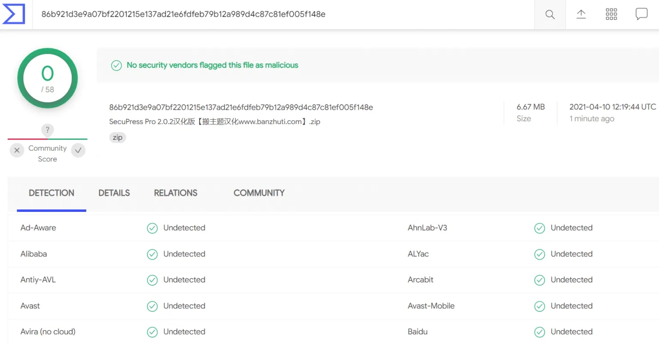Click the Ad-Aware vendor name
659x344 pixels.
pos(38,228)
